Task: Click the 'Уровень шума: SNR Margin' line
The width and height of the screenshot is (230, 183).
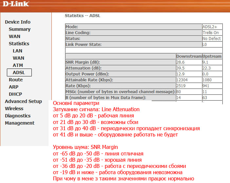Action: [85, 147]
